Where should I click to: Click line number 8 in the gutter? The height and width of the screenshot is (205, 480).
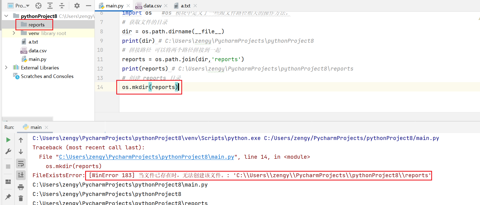tap(102, 31)
